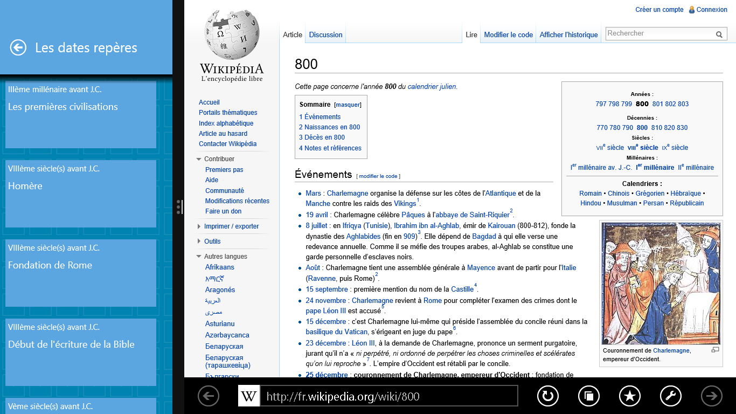Jump to 2 Naissances en 800
This screenshot has height=414, width=736.
(330, 127)
